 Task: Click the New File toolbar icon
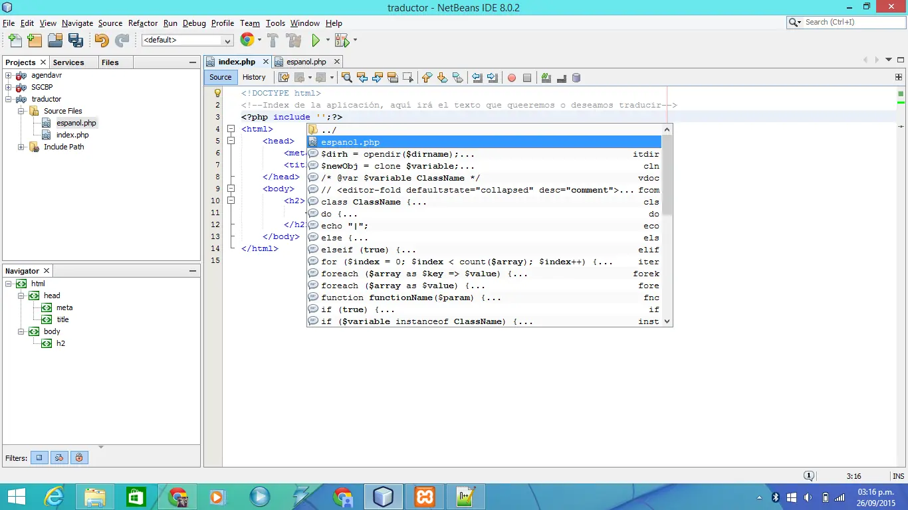click(14, 41)
